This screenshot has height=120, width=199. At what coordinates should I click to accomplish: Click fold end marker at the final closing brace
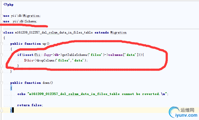[1, 111]
